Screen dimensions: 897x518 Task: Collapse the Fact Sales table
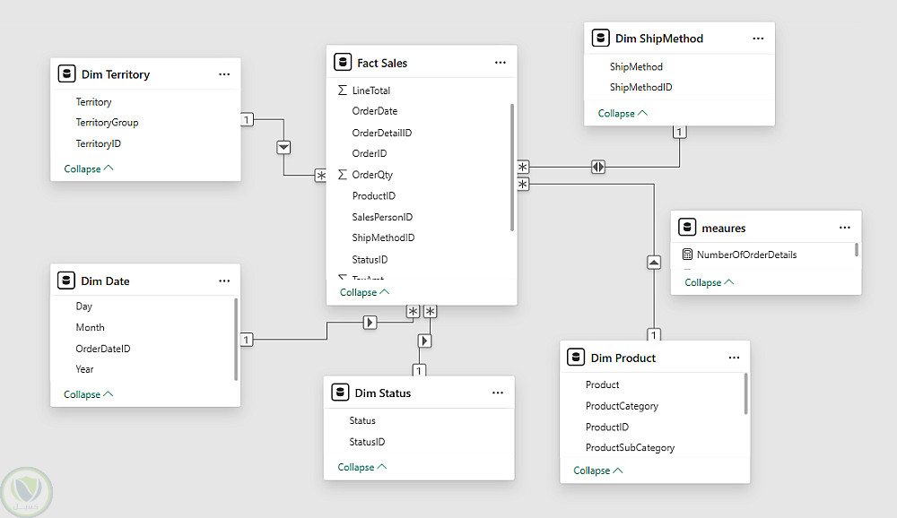(x=364, y=292)
